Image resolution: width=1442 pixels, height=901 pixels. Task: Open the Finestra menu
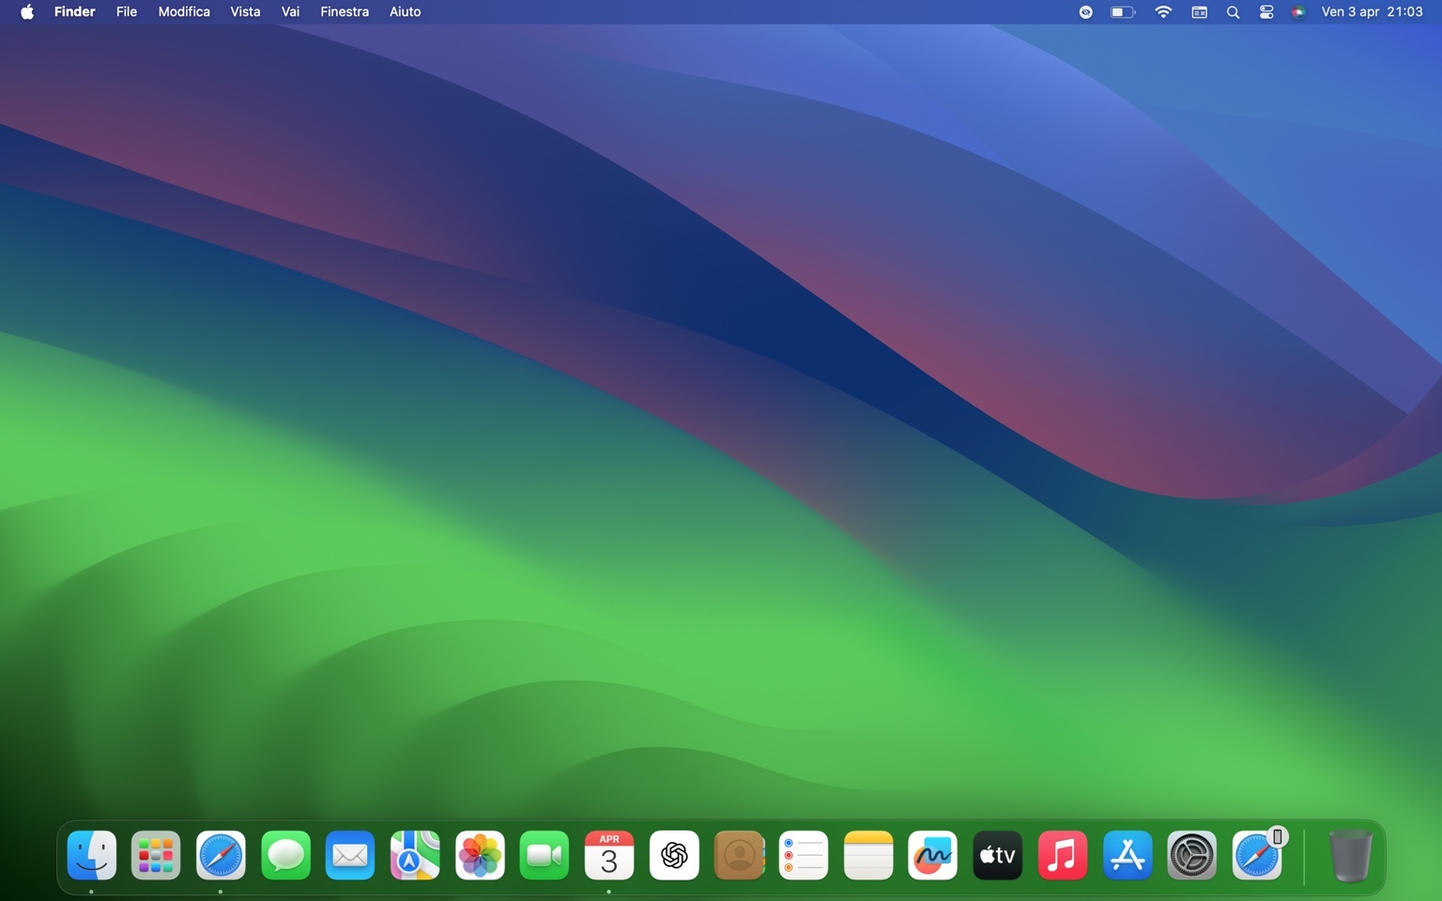click(344, 12)
